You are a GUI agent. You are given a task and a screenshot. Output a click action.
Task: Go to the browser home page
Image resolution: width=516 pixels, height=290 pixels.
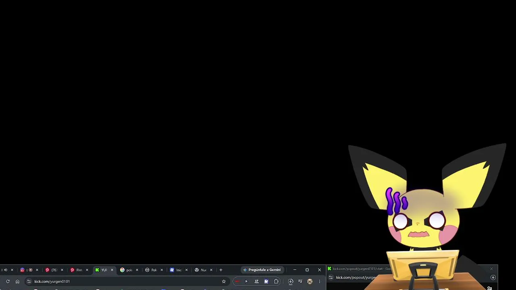click(17, 282)
